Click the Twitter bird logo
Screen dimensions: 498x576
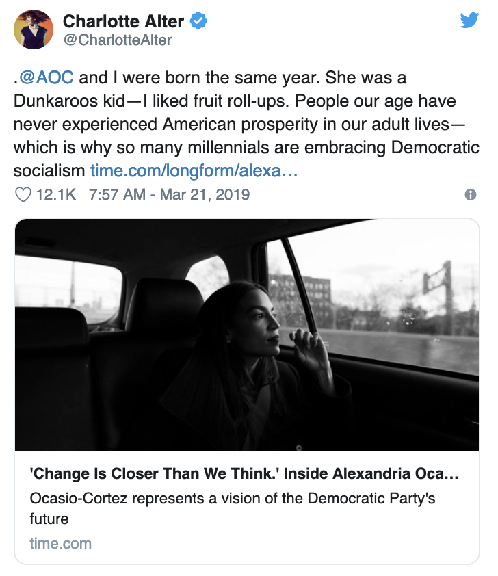pos(469,20)
